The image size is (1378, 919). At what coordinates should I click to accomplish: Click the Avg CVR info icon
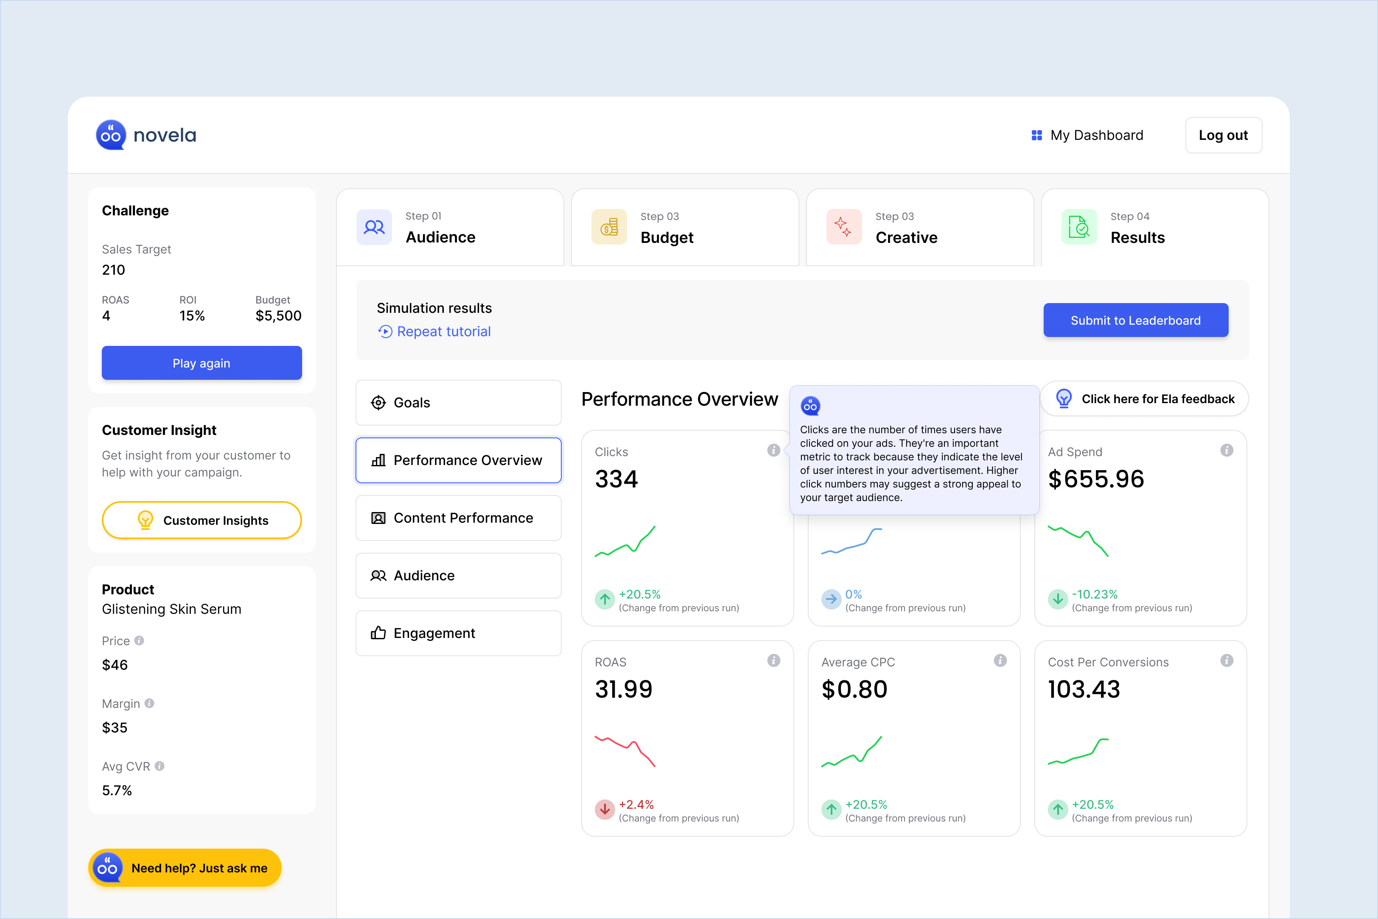pos(159,766)
